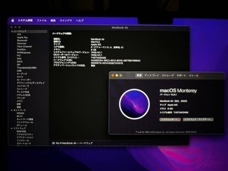Collapse the ソフトウェア tree section
228x171 pixels.
12,128
